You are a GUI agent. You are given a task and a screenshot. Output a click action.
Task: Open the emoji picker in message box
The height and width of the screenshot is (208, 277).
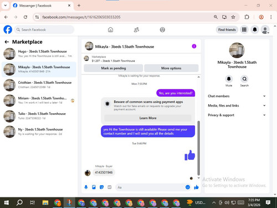[188, 187]
